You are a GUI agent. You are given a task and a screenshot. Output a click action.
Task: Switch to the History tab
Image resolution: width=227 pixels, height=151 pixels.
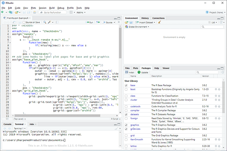tap(145, 18)
